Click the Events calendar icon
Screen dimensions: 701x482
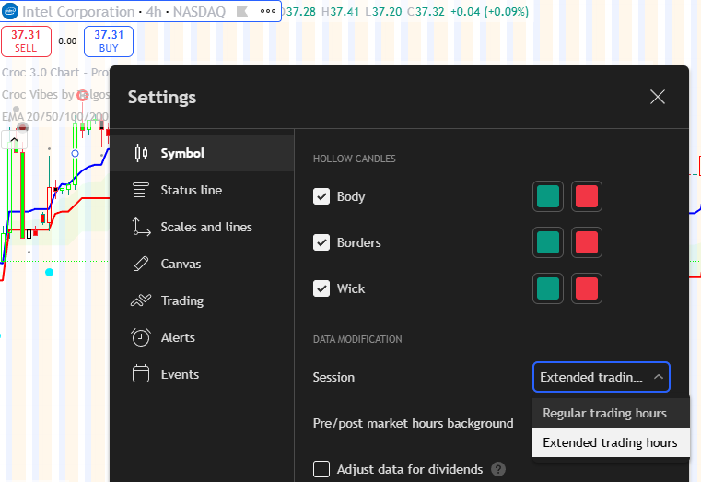click(141, 374)
